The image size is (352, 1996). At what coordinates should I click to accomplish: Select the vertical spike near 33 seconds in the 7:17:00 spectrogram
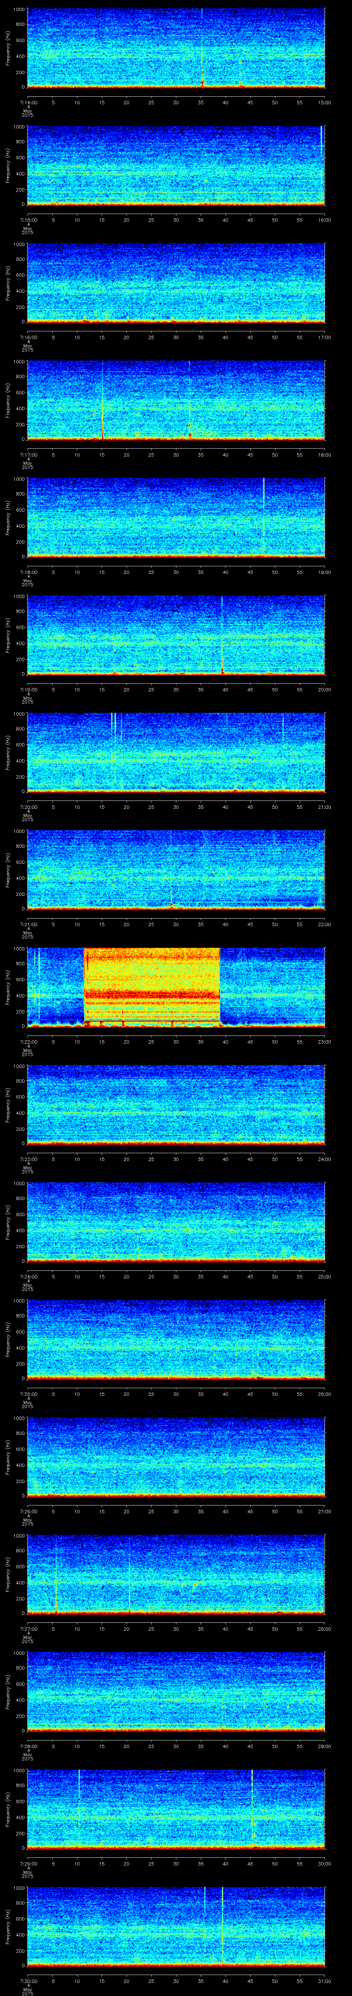[x=189, y=400]
